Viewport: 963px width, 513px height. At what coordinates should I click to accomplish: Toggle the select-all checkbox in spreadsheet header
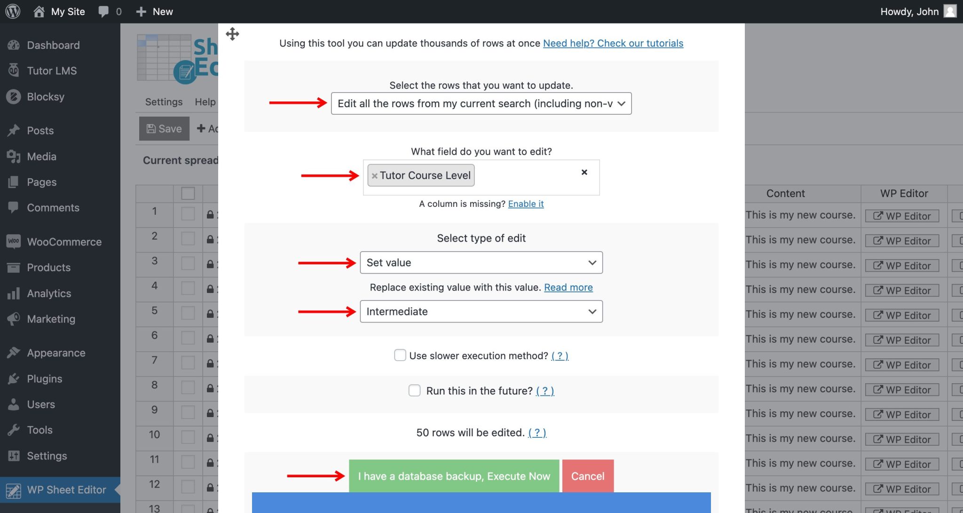(188, 193)
